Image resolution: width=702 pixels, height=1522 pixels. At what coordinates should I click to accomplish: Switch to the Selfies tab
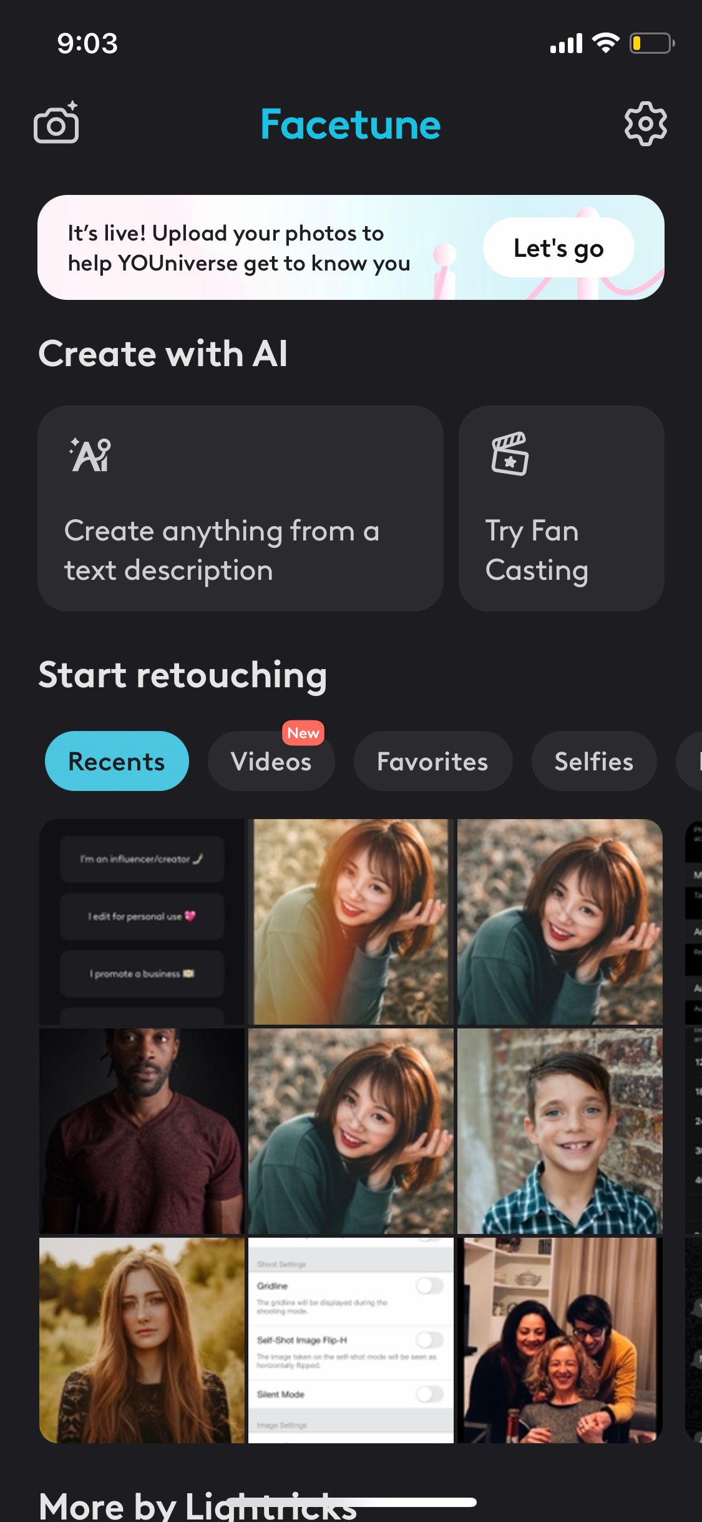coord(593,761)
